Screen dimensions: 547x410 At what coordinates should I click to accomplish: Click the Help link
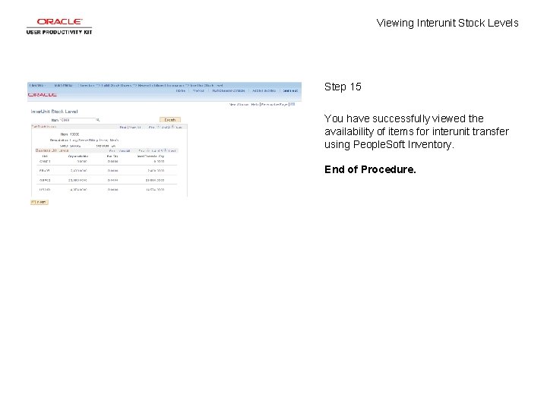(255, 104)
